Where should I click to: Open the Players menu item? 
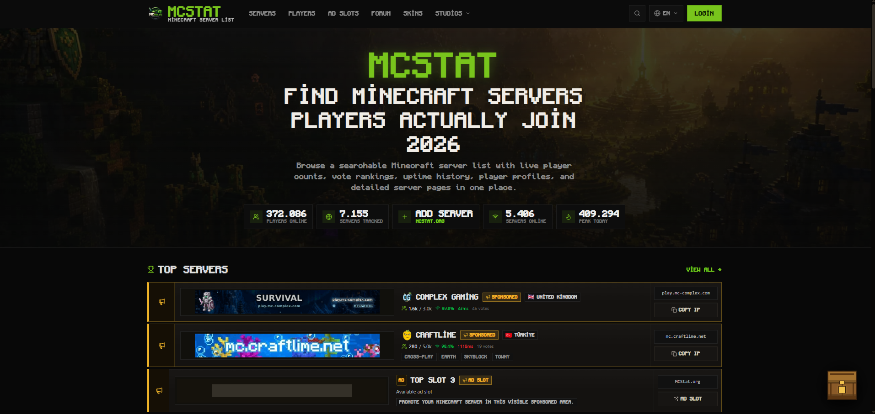301,13
